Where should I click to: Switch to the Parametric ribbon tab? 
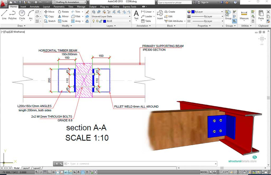[x=59, y=7]
